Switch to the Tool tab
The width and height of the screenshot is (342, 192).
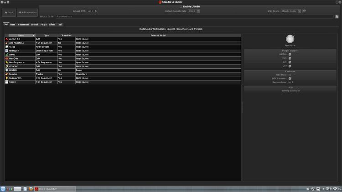(60, 25)
